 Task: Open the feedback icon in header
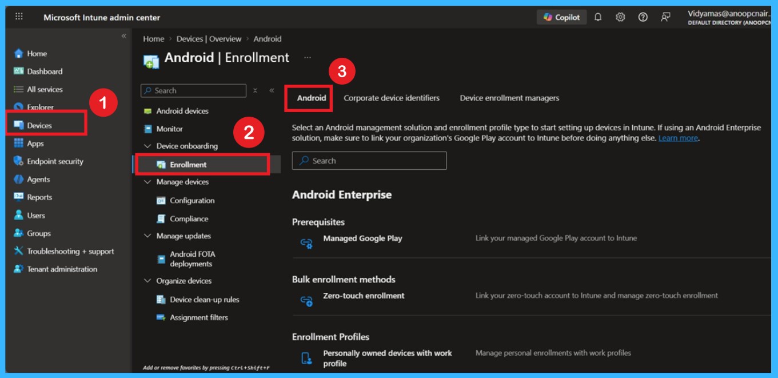(665, 17)
